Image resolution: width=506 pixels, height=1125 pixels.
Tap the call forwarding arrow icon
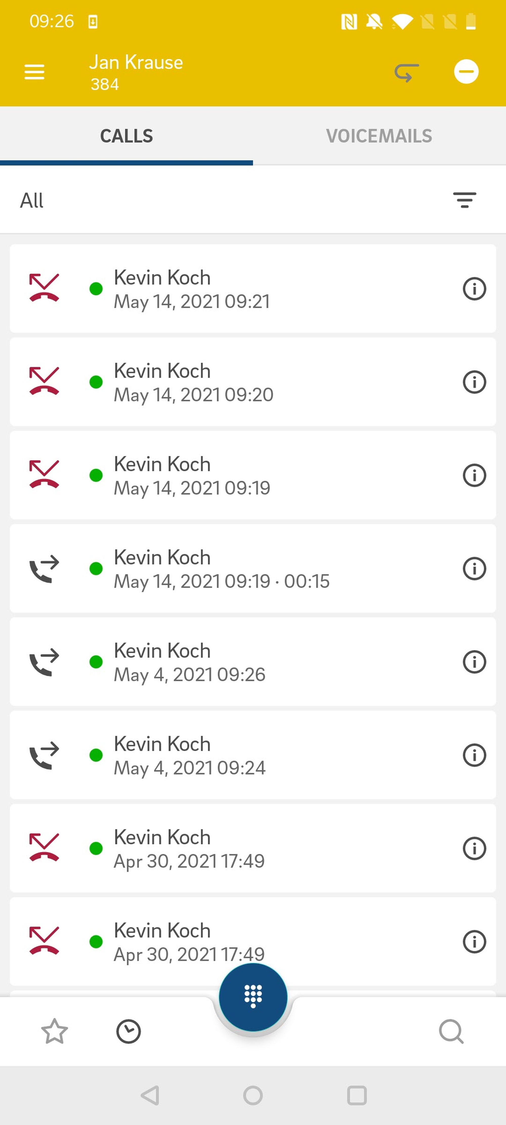406,72
